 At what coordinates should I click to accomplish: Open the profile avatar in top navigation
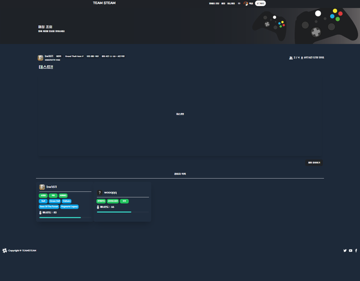246,3
